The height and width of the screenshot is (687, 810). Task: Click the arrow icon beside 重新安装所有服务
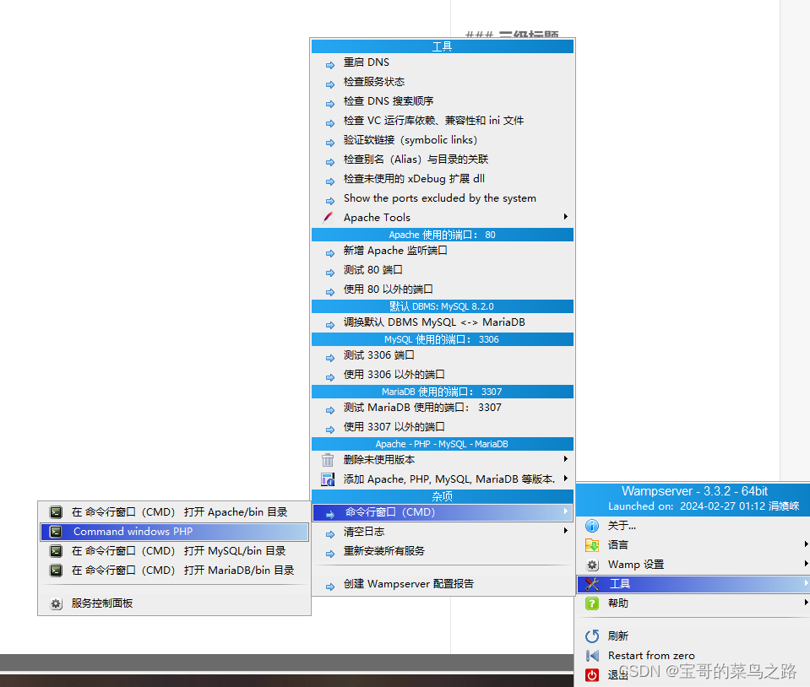(330, 554)
